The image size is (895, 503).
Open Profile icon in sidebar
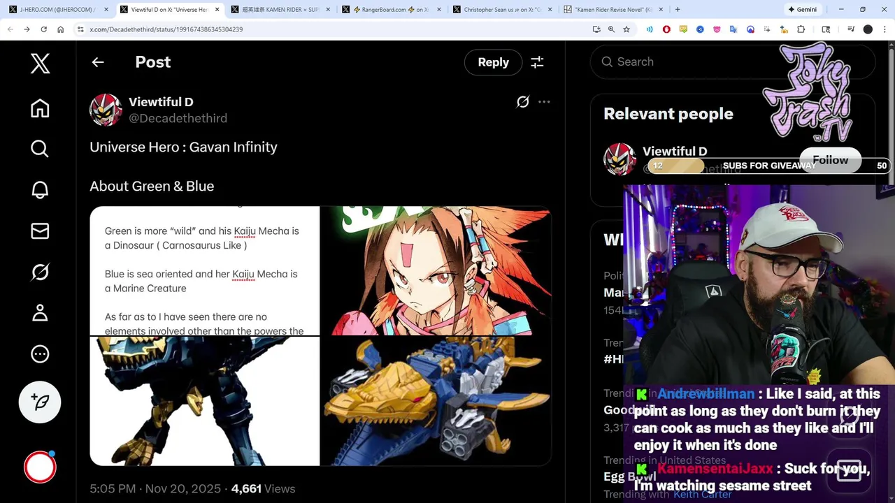coord(40,312)
